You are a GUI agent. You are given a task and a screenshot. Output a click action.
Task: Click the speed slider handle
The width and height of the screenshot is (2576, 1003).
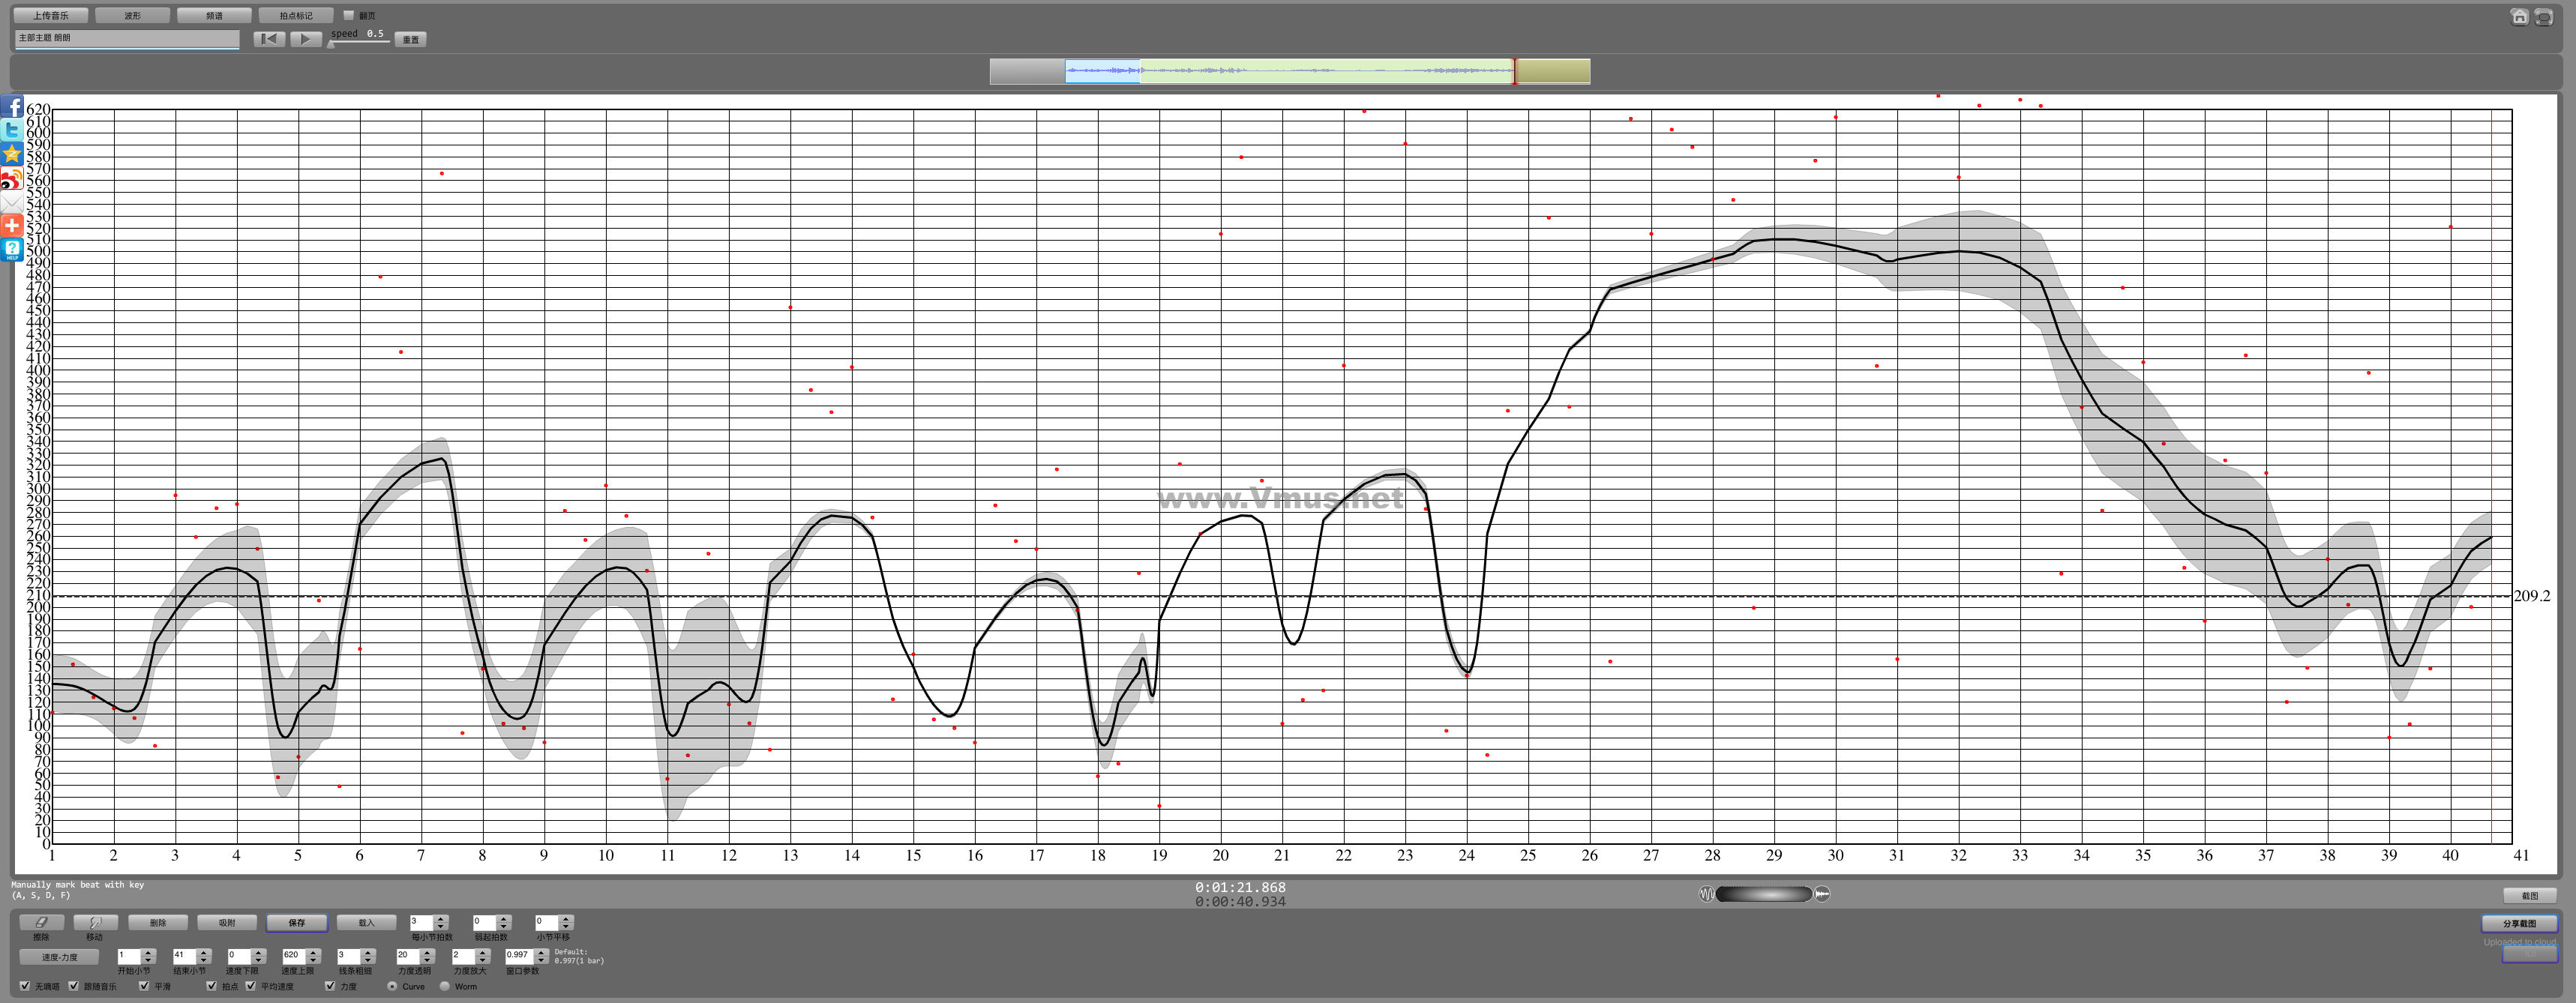point(331,43)
